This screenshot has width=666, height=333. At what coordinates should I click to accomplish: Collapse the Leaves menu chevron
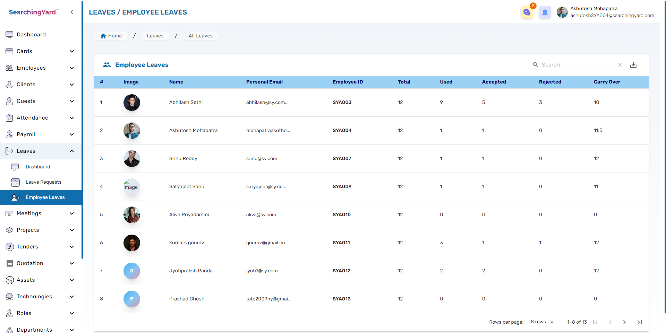point(72,151)
